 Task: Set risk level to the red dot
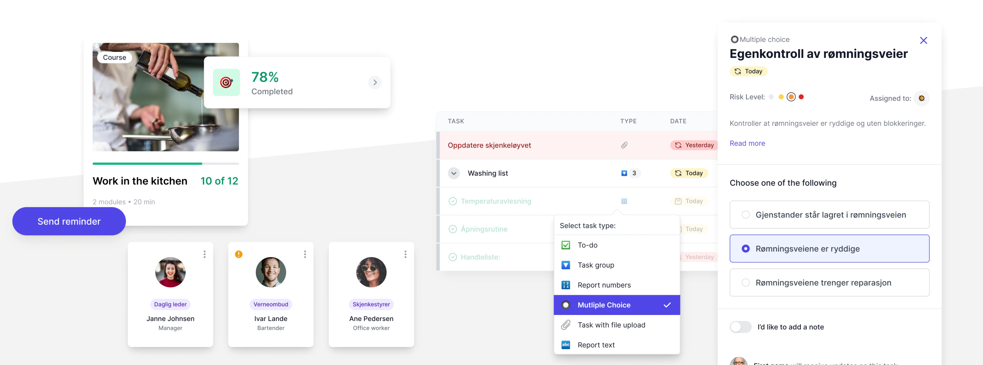point(801,97)
